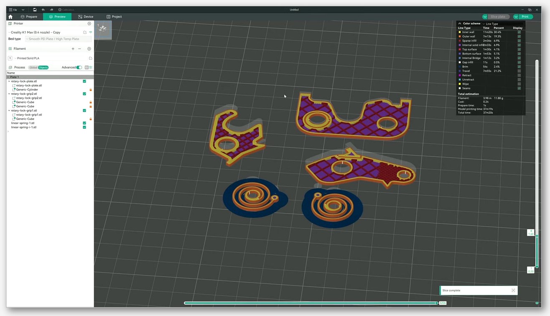Screen dimensions: 550x316
Task: Enable Wipe display checkbox
Action: (x=519, y=84)
